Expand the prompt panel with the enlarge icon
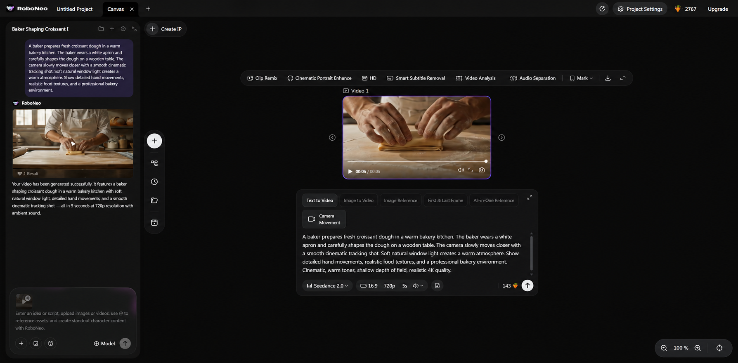 point(530,198)
